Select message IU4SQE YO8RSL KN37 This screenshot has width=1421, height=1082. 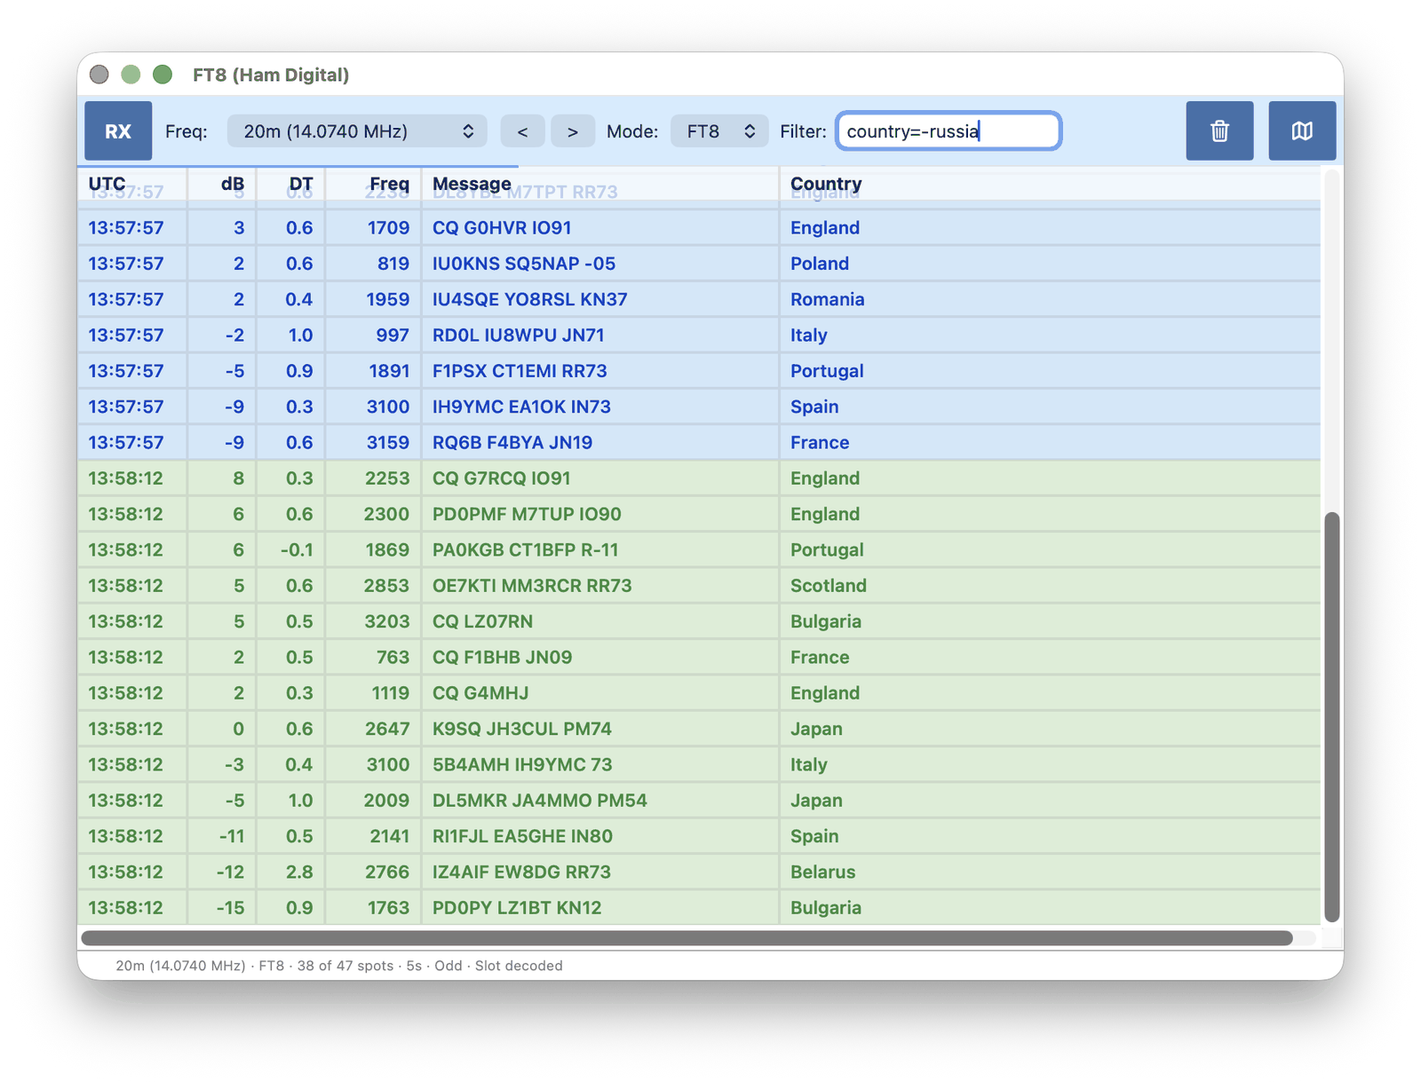[x=529, y=299]
